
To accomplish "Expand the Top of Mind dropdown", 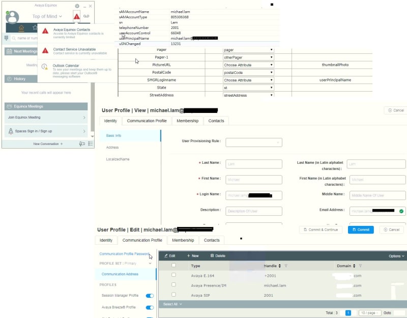I will [47, 16].
